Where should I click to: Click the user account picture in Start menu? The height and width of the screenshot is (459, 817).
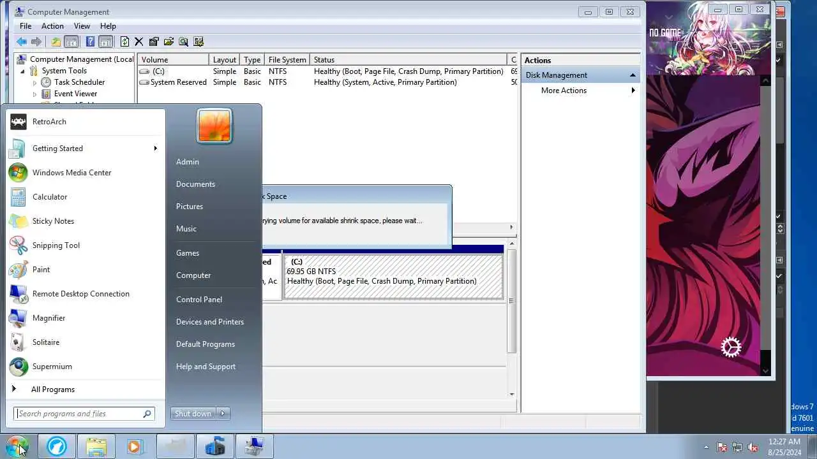point(214,126)
